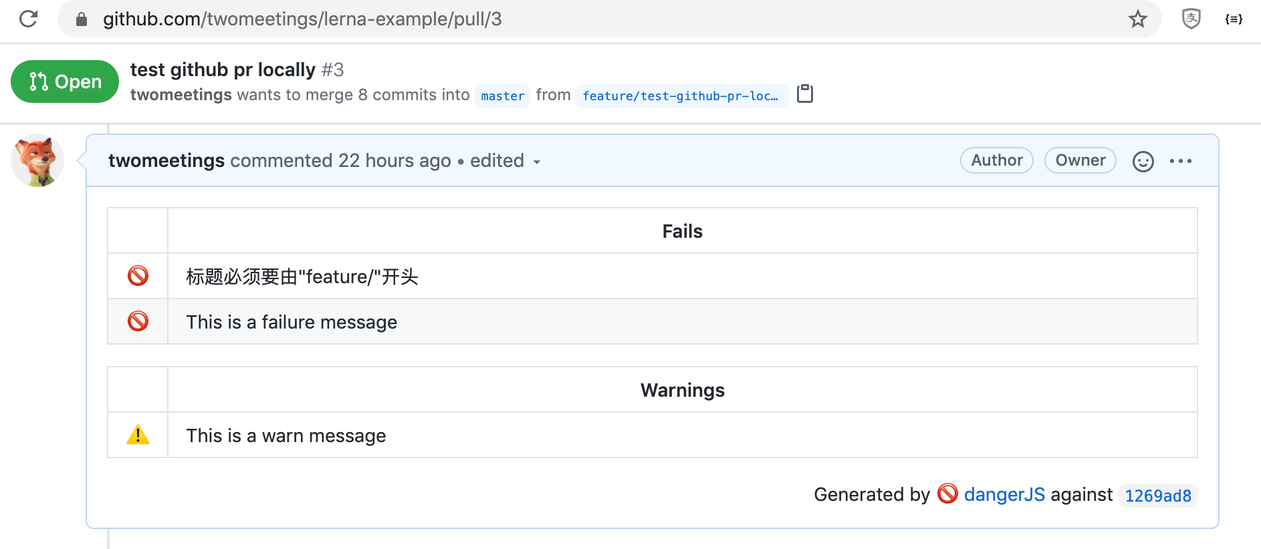
Task: Click the twomeetings author name in PR header
Action: (x=181, y=95)
